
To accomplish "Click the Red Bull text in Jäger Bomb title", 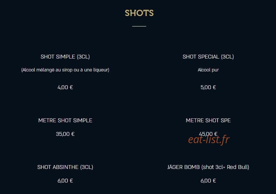I will (237, 167).
